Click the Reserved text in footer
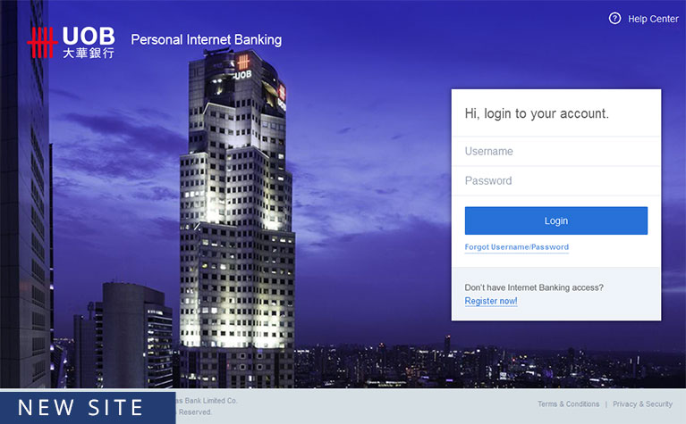 [194, 412]
